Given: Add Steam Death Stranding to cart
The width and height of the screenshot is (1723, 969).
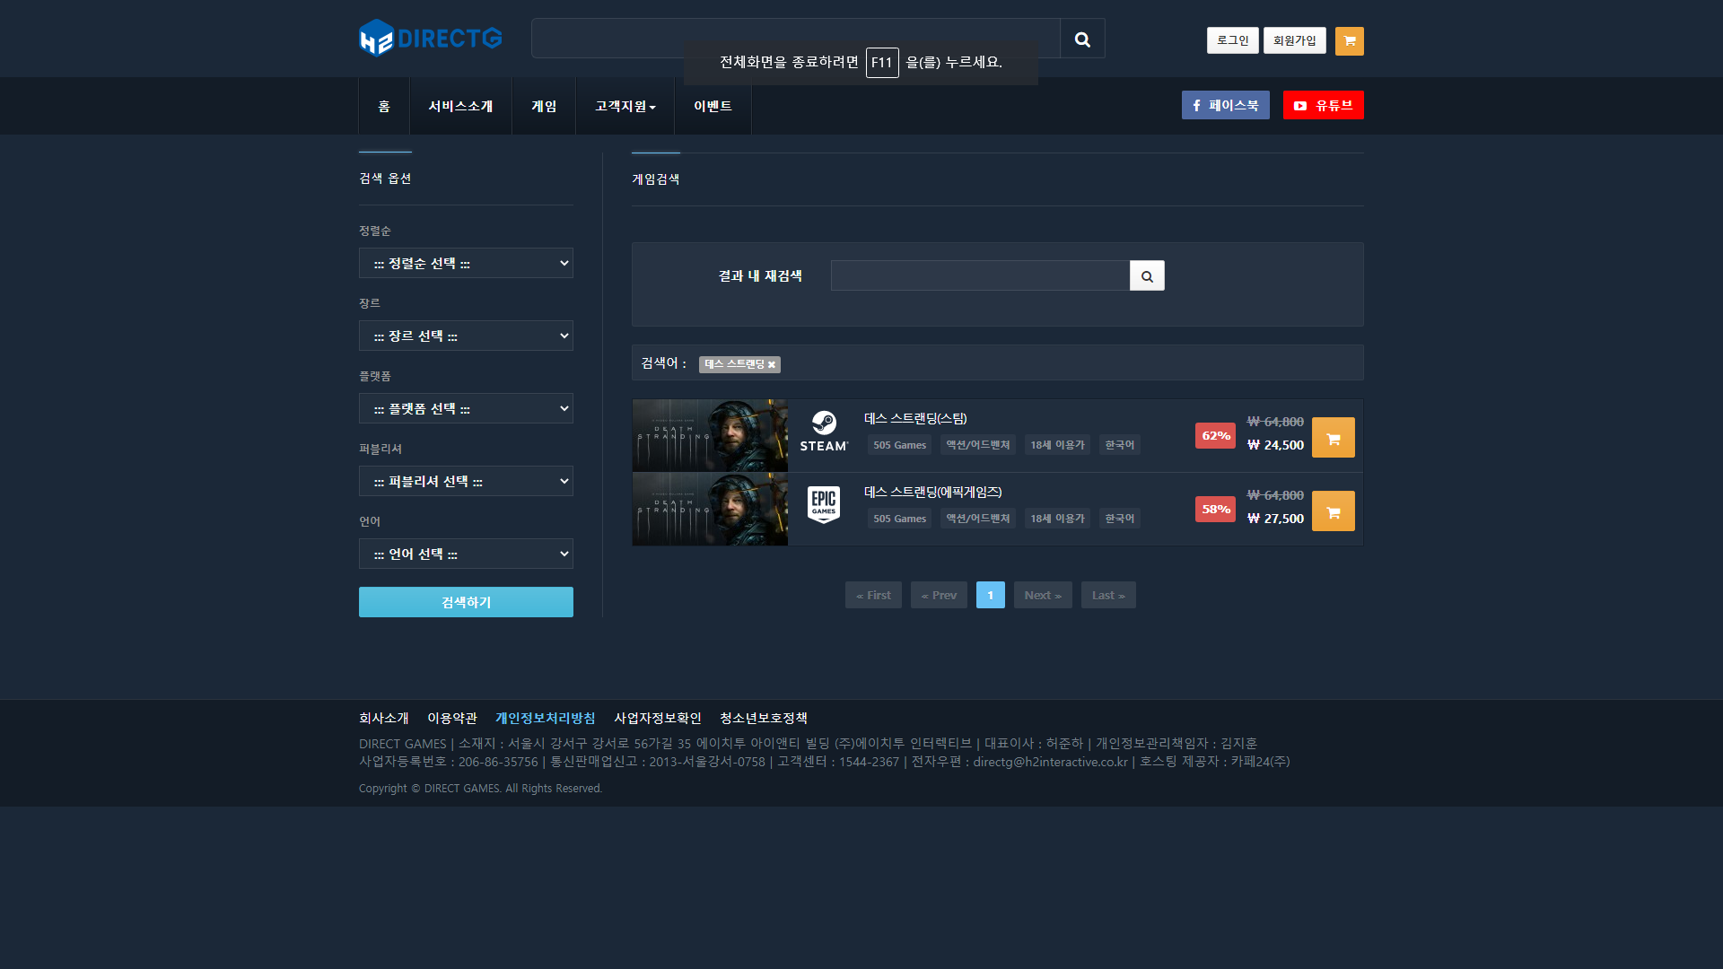Looking at the screenshot, I should (x=1333, y=438).
